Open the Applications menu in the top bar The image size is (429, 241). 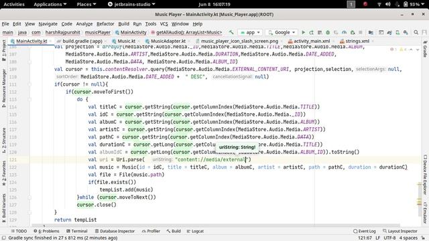[50, 5]
